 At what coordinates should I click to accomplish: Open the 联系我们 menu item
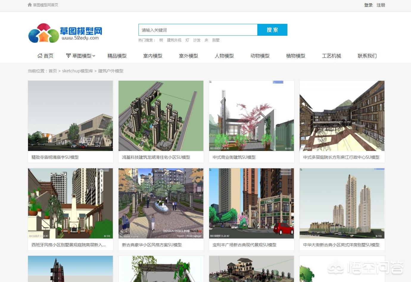367,56
